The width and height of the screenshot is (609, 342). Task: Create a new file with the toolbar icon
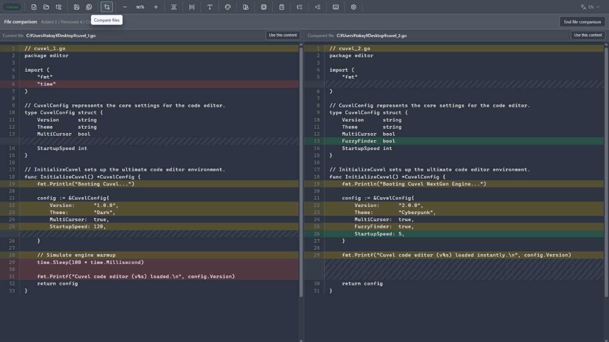pos(34,7)
